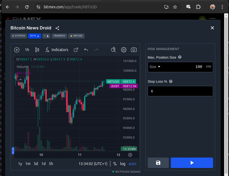Go back in browser history
Screen dimensions: 229x176
click(x=8, y=7)
